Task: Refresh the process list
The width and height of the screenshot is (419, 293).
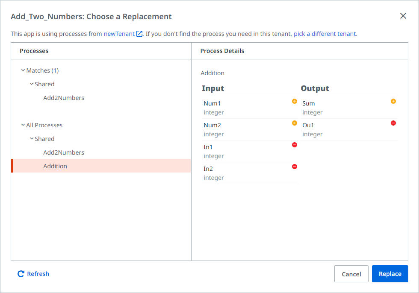Action: 33,274
